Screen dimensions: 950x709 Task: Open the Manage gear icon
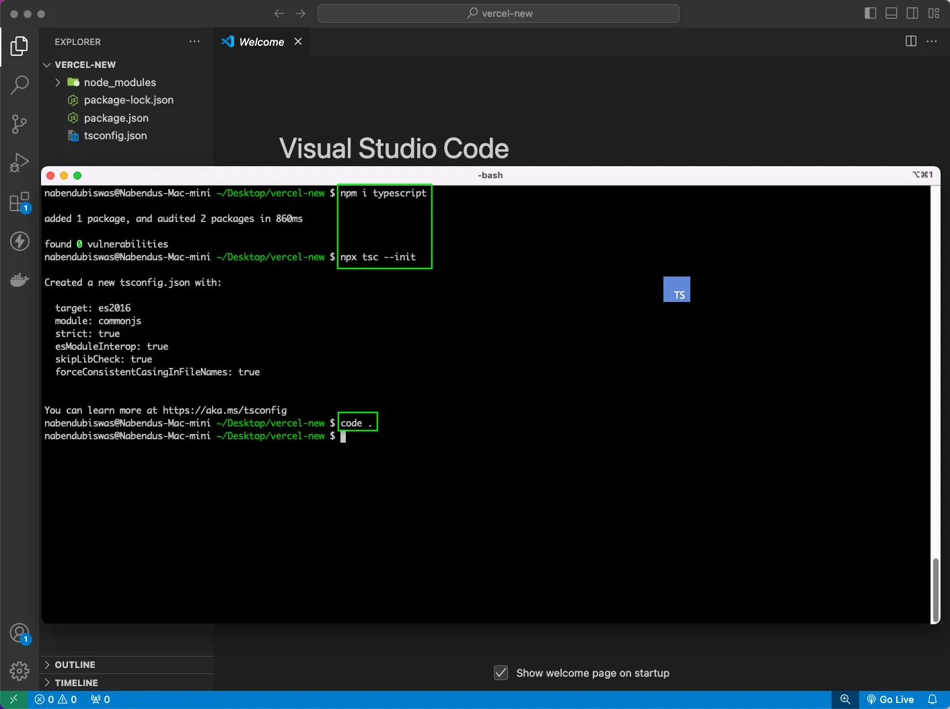point(20,671)
